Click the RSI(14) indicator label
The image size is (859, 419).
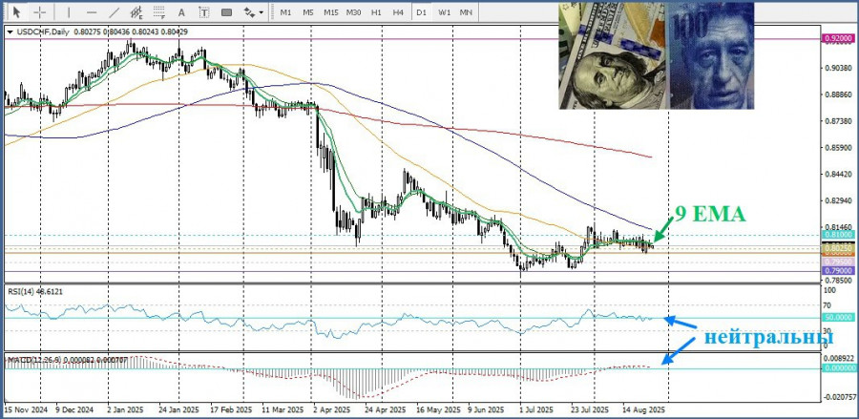[35, 292]
